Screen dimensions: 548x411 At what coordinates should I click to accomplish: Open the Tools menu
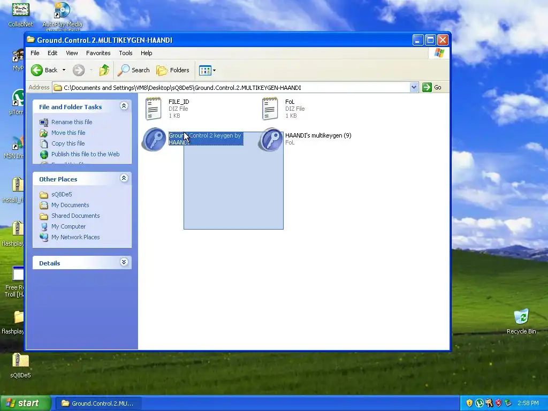[125, 53]
